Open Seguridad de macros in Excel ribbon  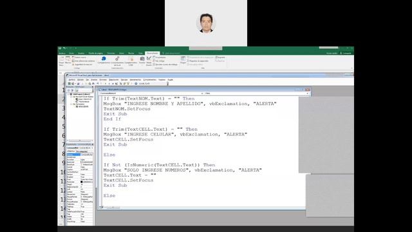pyautogui.click(x=82, y=64)
